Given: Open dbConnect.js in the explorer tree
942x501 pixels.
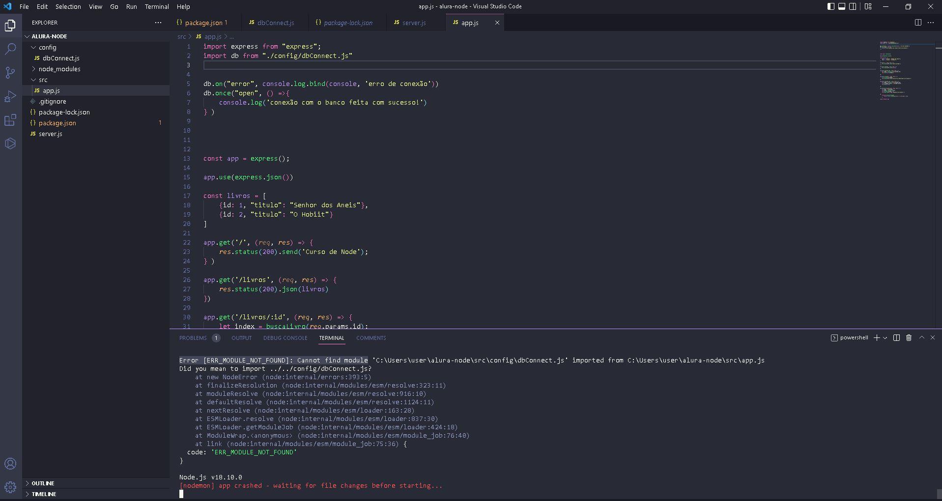Looking at the screenshot, I should coord(96,58).
